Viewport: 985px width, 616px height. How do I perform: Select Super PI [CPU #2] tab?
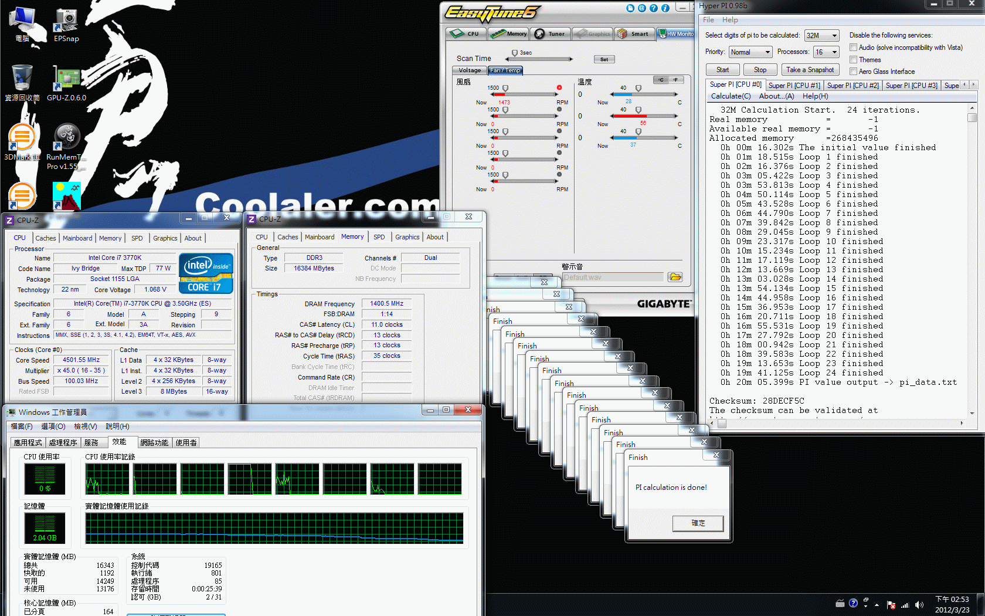(852, 86)
